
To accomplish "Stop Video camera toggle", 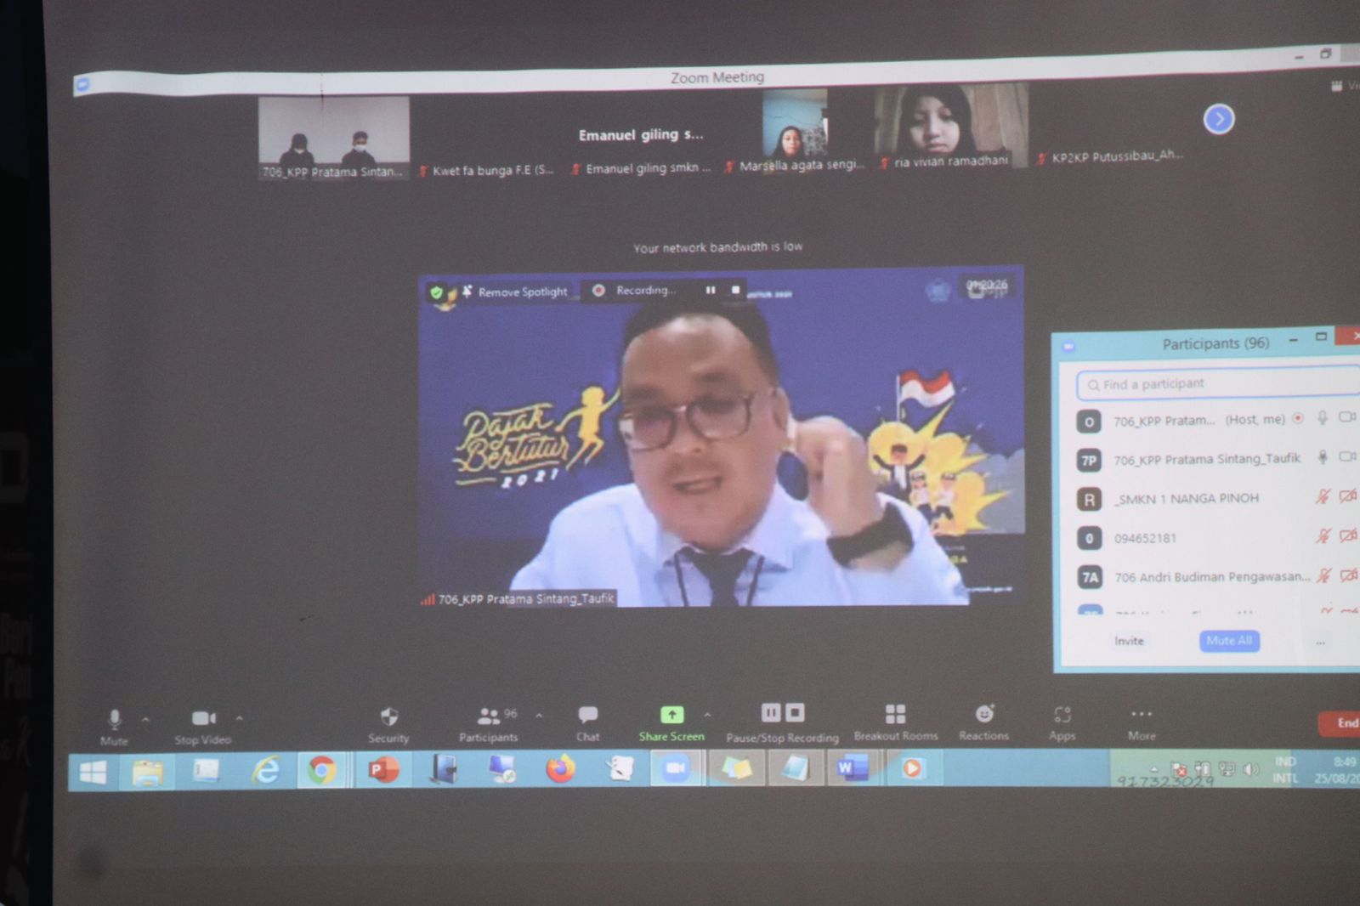I will pyautogui.click(x=203, y=719).
